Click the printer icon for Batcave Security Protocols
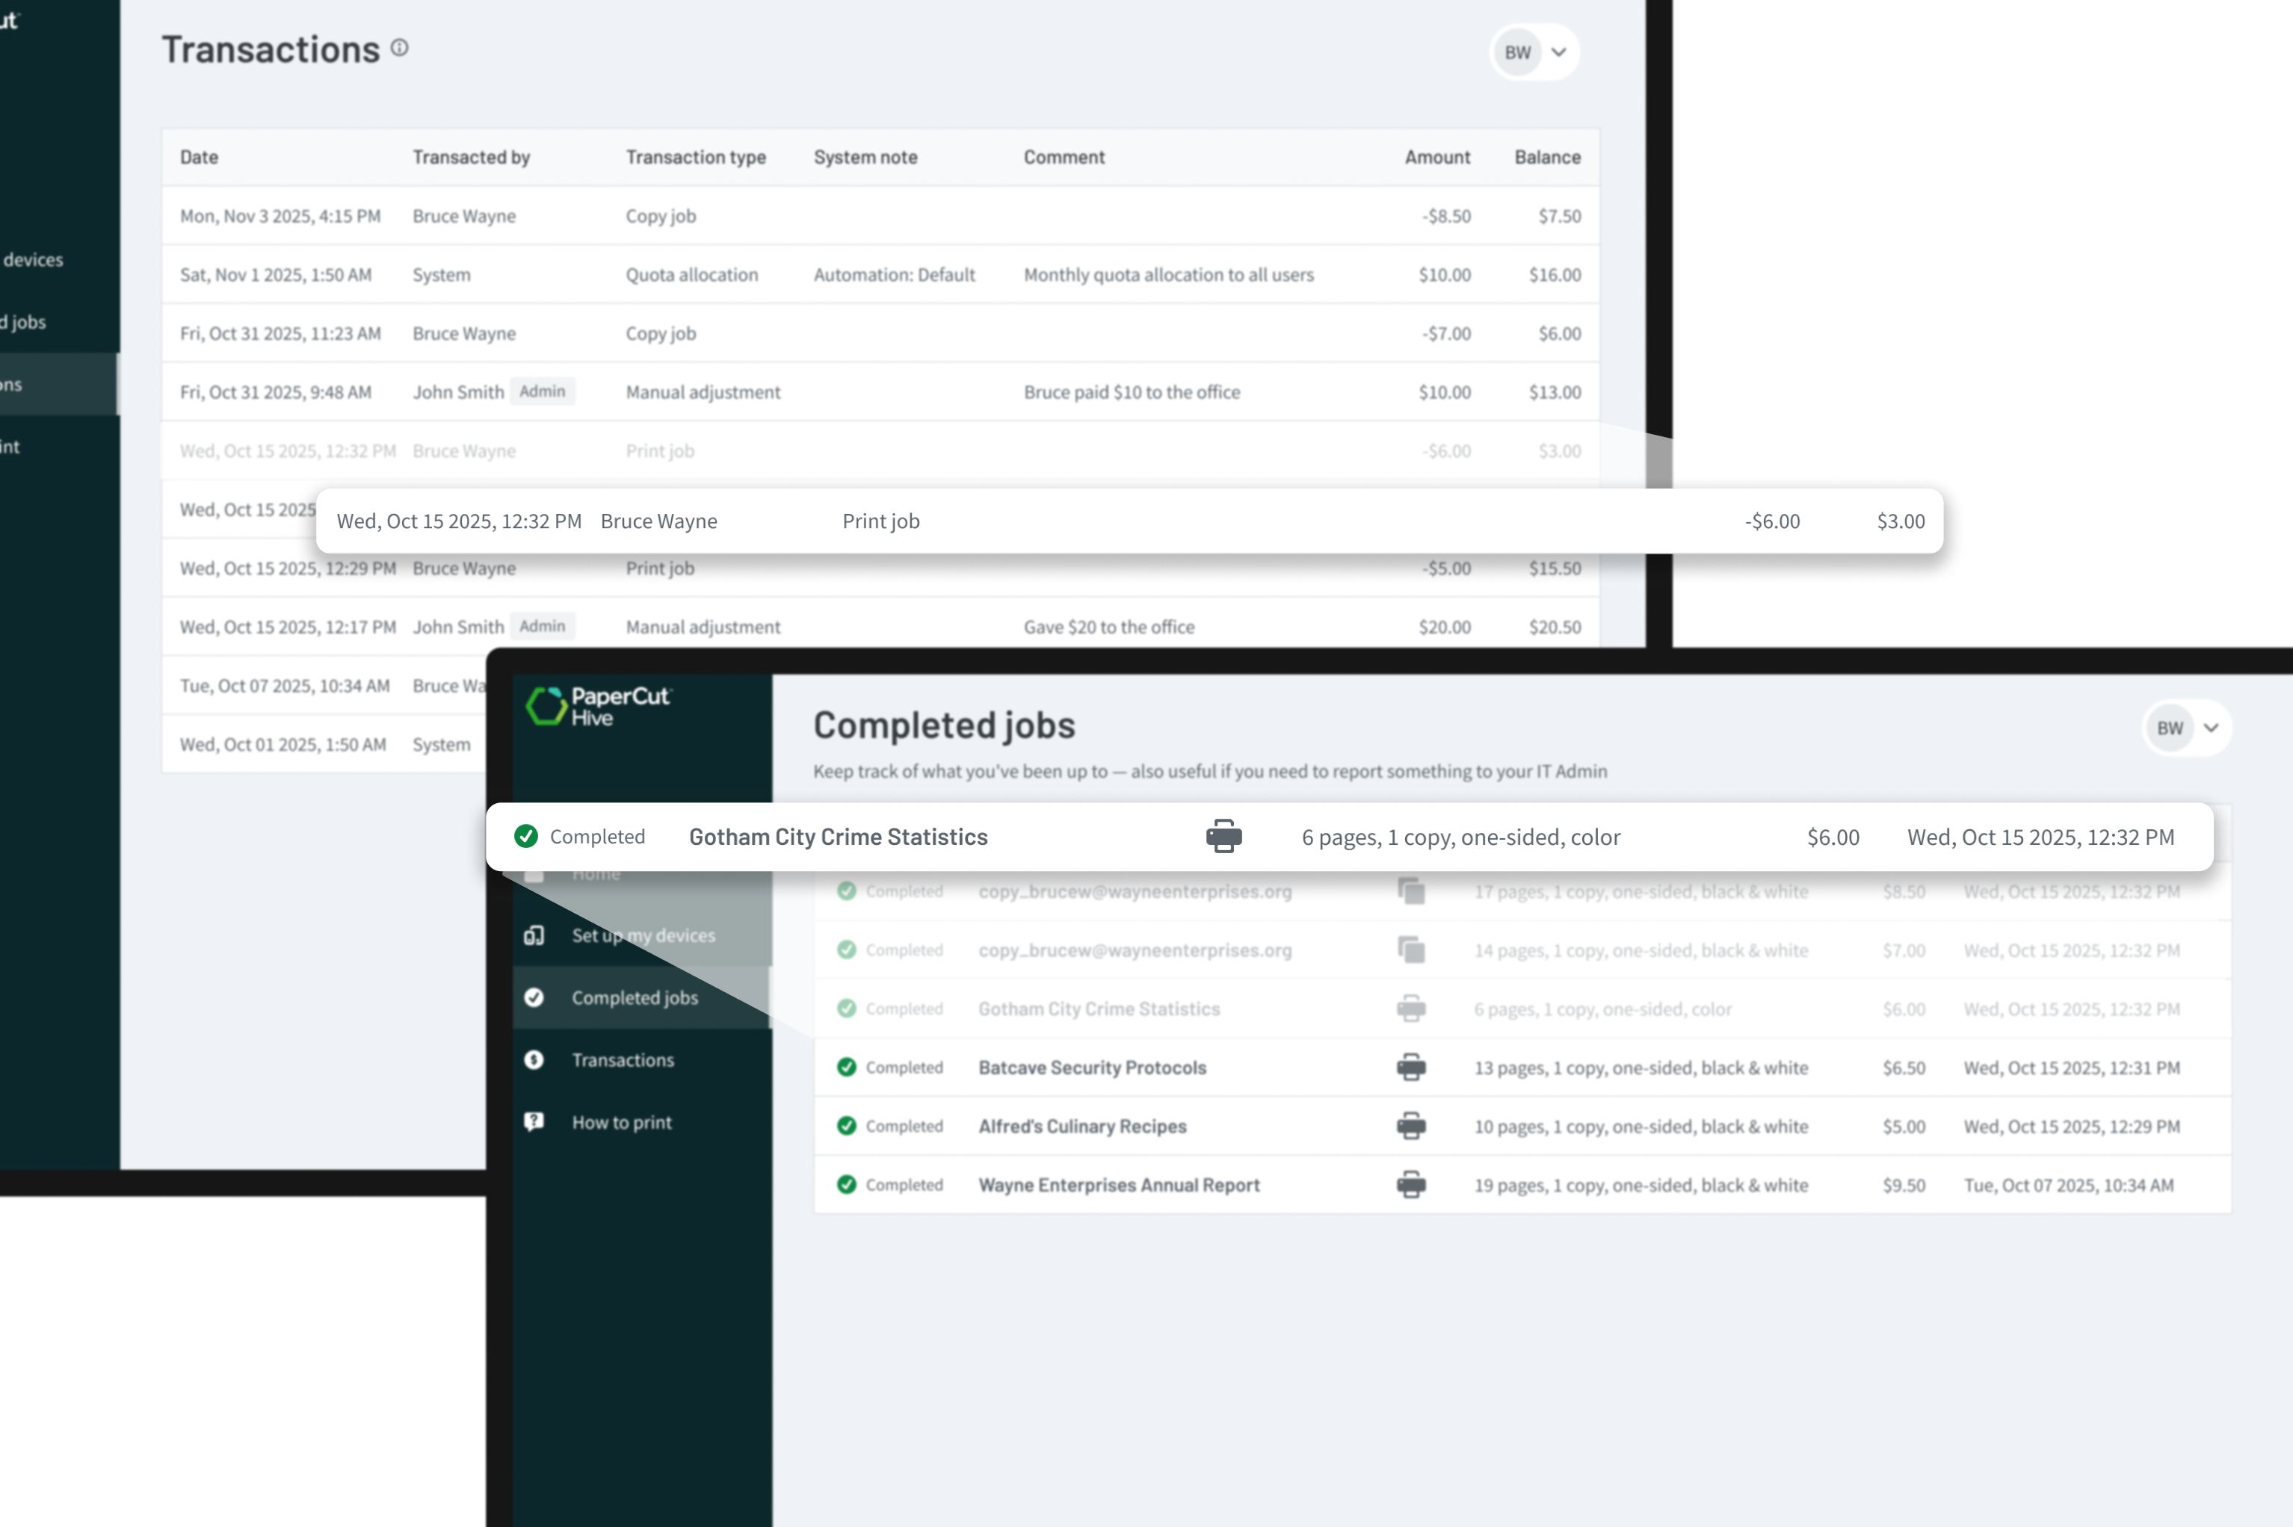Image resolution: width=2293 pixels, height=1527 pixels. 1412,1068
